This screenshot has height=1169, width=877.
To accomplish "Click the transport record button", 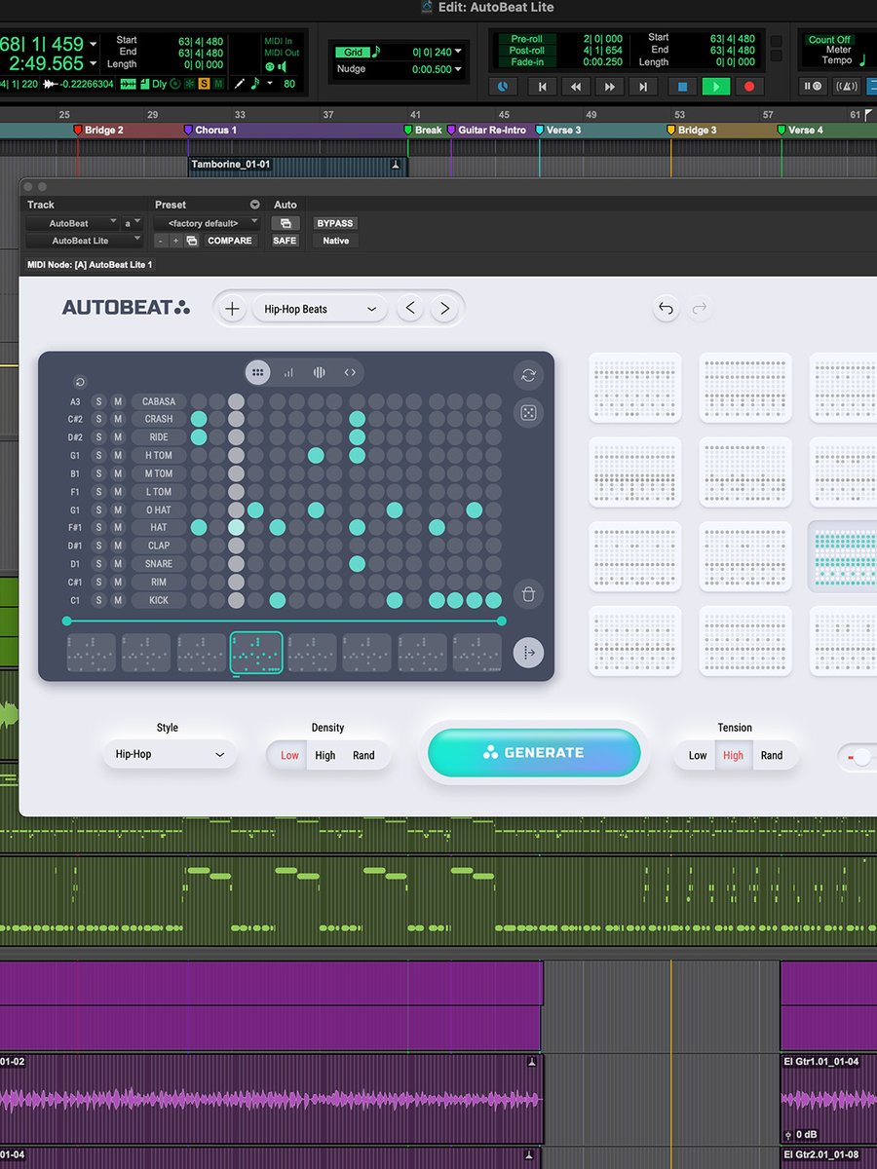I will (x=749, y=87).
